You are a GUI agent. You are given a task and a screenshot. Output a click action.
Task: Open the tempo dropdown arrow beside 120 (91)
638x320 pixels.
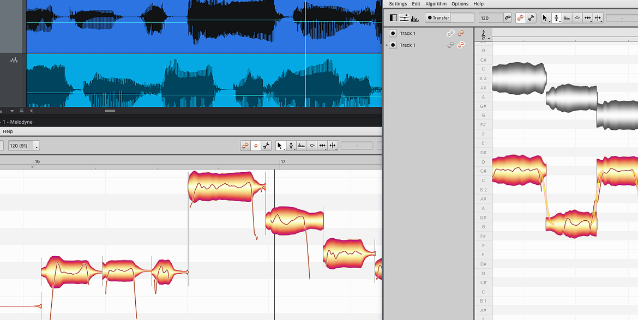pyautogui.click(x=37, y=146)
